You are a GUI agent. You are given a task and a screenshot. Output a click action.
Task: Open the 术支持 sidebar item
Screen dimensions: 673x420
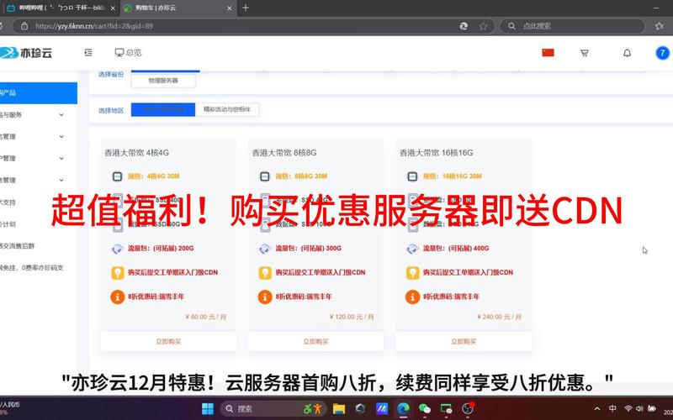(x=8, y=202)
